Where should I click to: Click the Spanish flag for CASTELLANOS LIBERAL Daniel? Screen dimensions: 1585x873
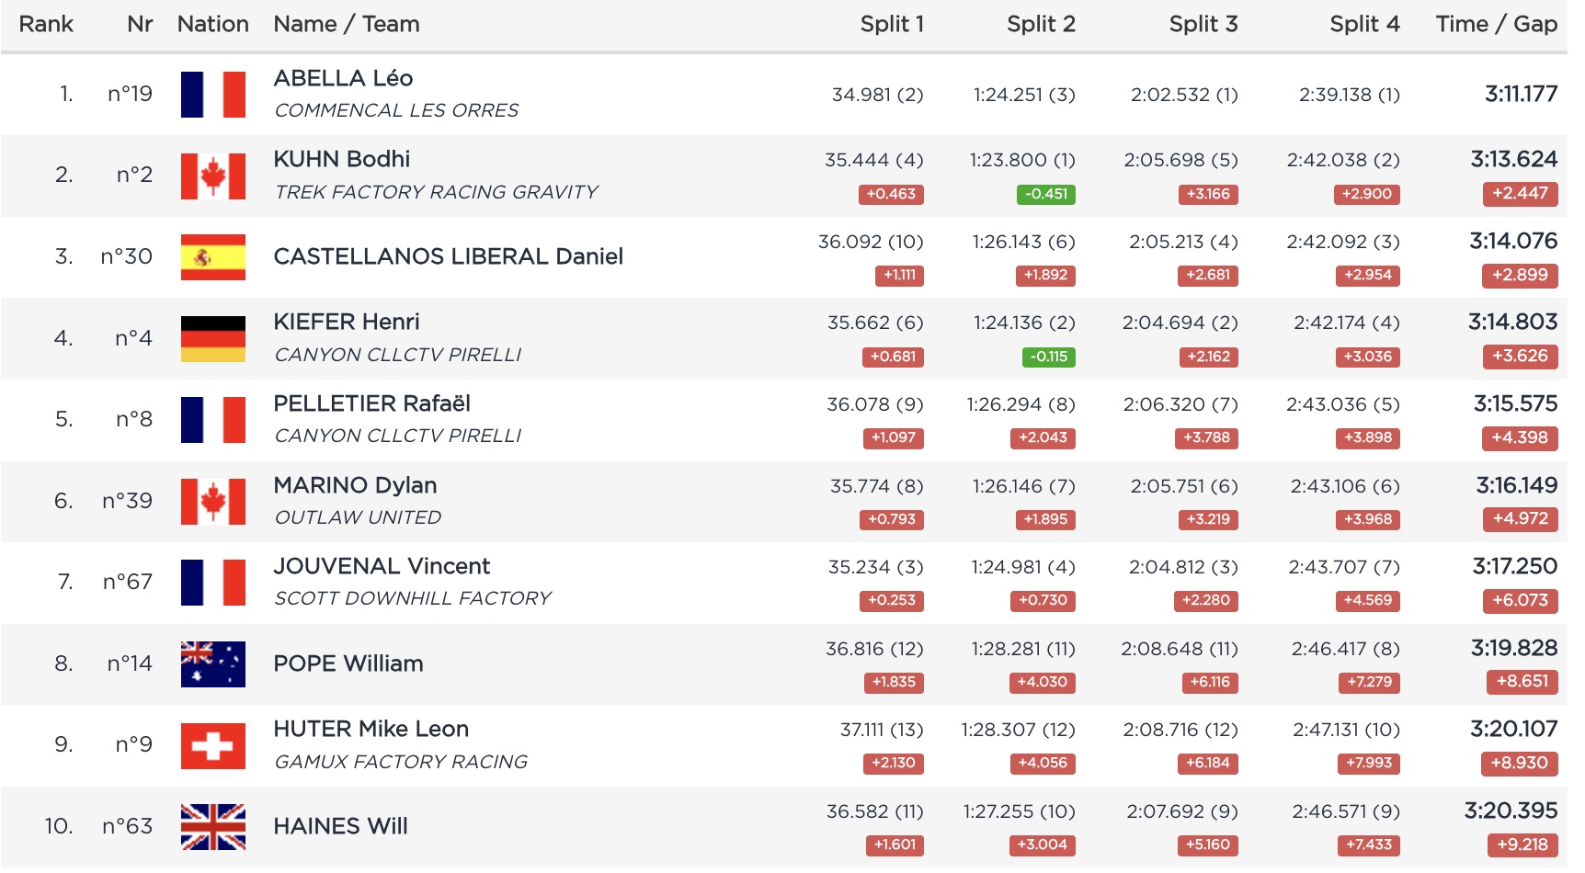click(x=213, y=257)
